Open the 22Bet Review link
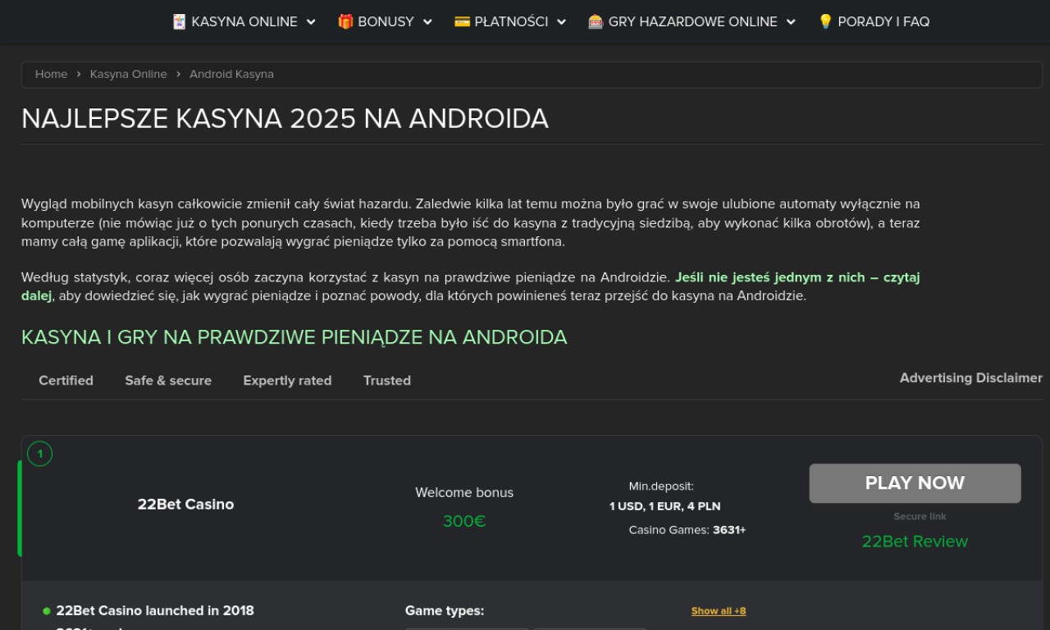This screenshot has width=1050, height=630. pos(915,541)
